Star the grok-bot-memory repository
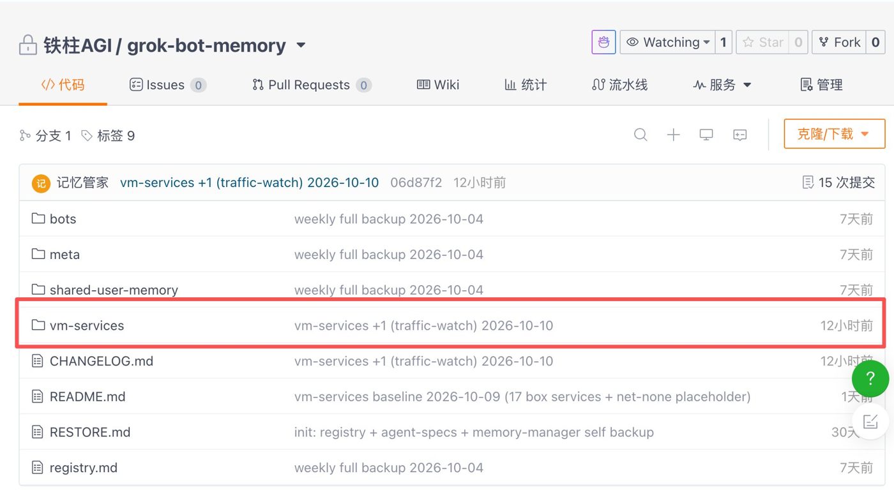 [762, 42]
